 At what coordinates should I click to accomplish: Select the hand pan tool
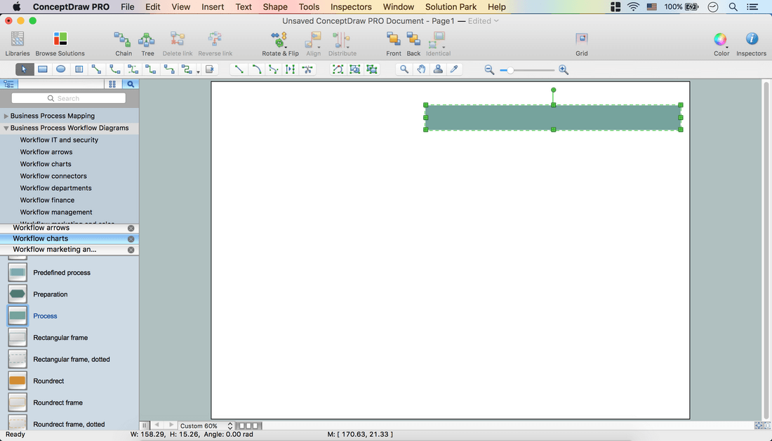[422, 69]
